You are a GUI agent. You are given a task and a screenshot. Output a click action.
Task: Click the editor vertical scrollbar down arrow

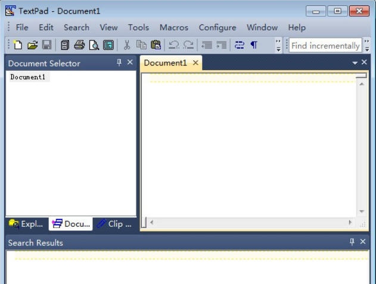(362, 211)
